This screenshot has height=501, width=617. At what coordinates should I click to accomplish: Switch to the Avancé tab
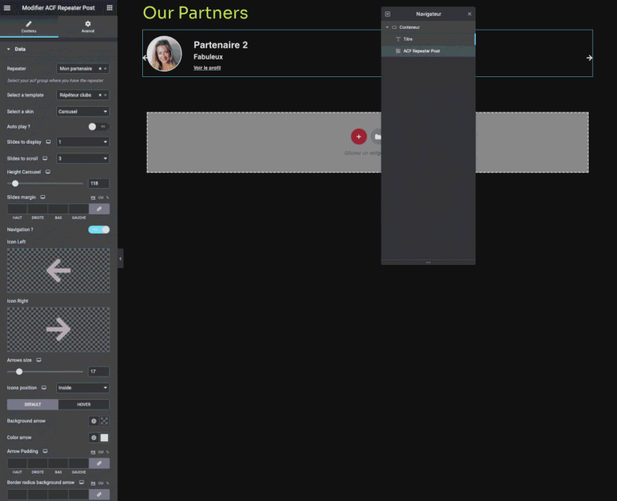pyautogui.click(x=88, y=26)
